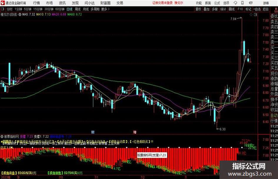
Task: Open the 公式 menu
Action: pyautogui.click(x=217, y=3)
